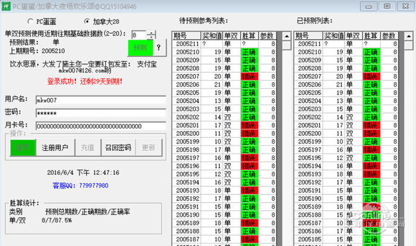Click scroll-up arrow of 已预测列表
The image size is (416, 246).
(x=409, y=36)
